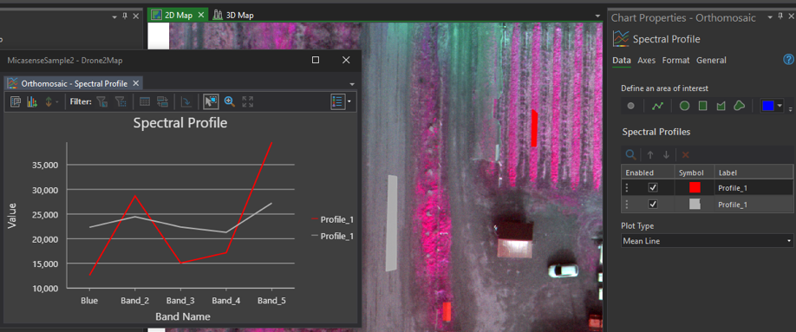Click the auto-hide pin on left pane
796x332 pixels.
pyautogui.click(x=125, y=16)
